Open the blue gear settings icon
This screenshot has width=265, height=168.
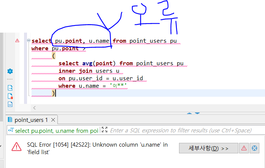10,71
